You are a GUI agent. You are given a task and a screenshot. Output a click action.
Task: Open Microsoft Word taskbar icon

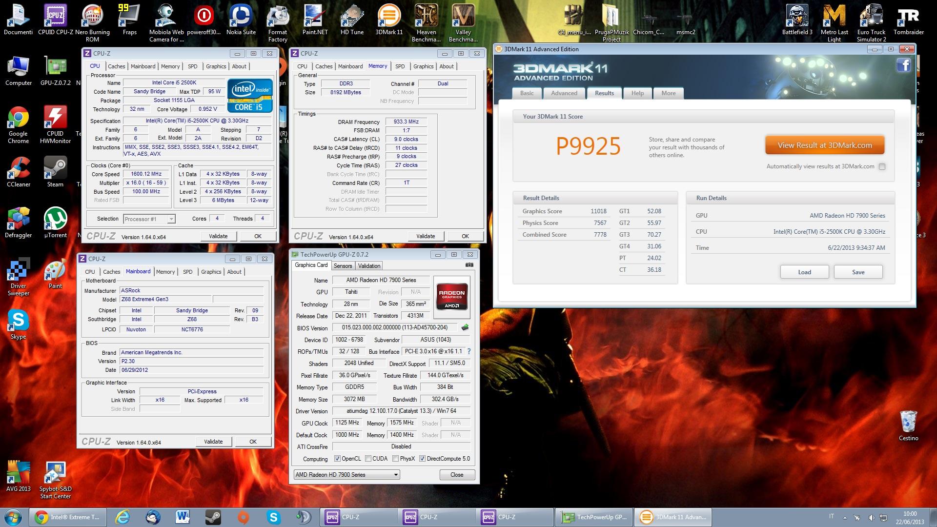click(x=183, y=517)
